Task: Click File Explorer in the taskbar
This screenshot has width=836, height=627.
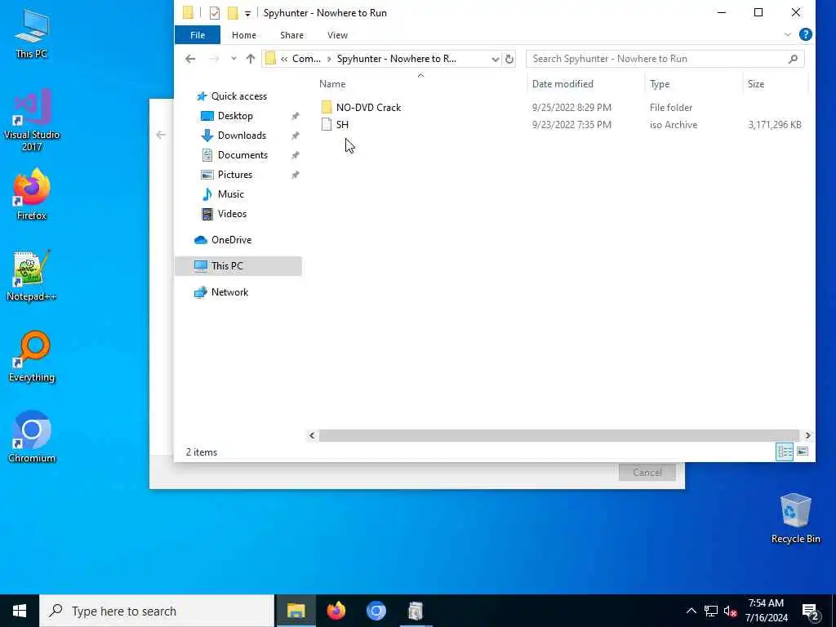Action: 296,611
